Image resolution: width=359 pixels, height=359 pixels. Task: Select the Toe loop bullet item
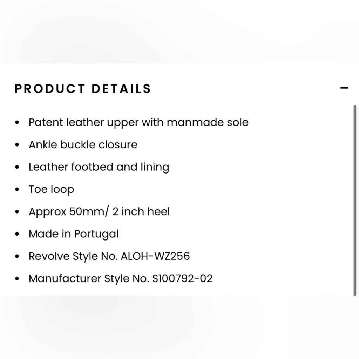(x=51, y=190)
